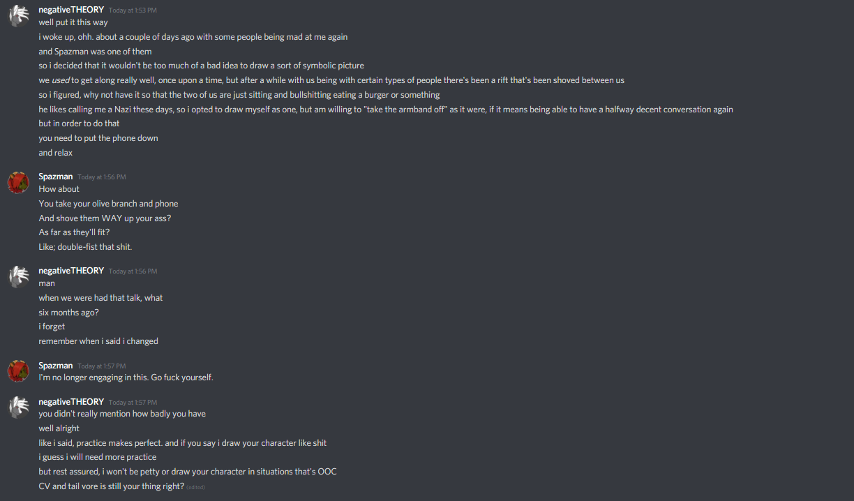Viewport: 854px width, 501px height.
Task: Click the Spazman username above "How about"
Action: coord(56,177)
